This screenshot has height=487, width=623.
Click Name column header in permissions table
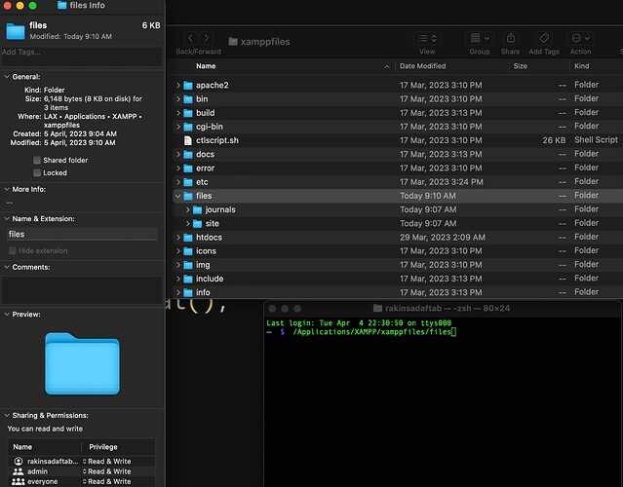[x=22, y=447]
